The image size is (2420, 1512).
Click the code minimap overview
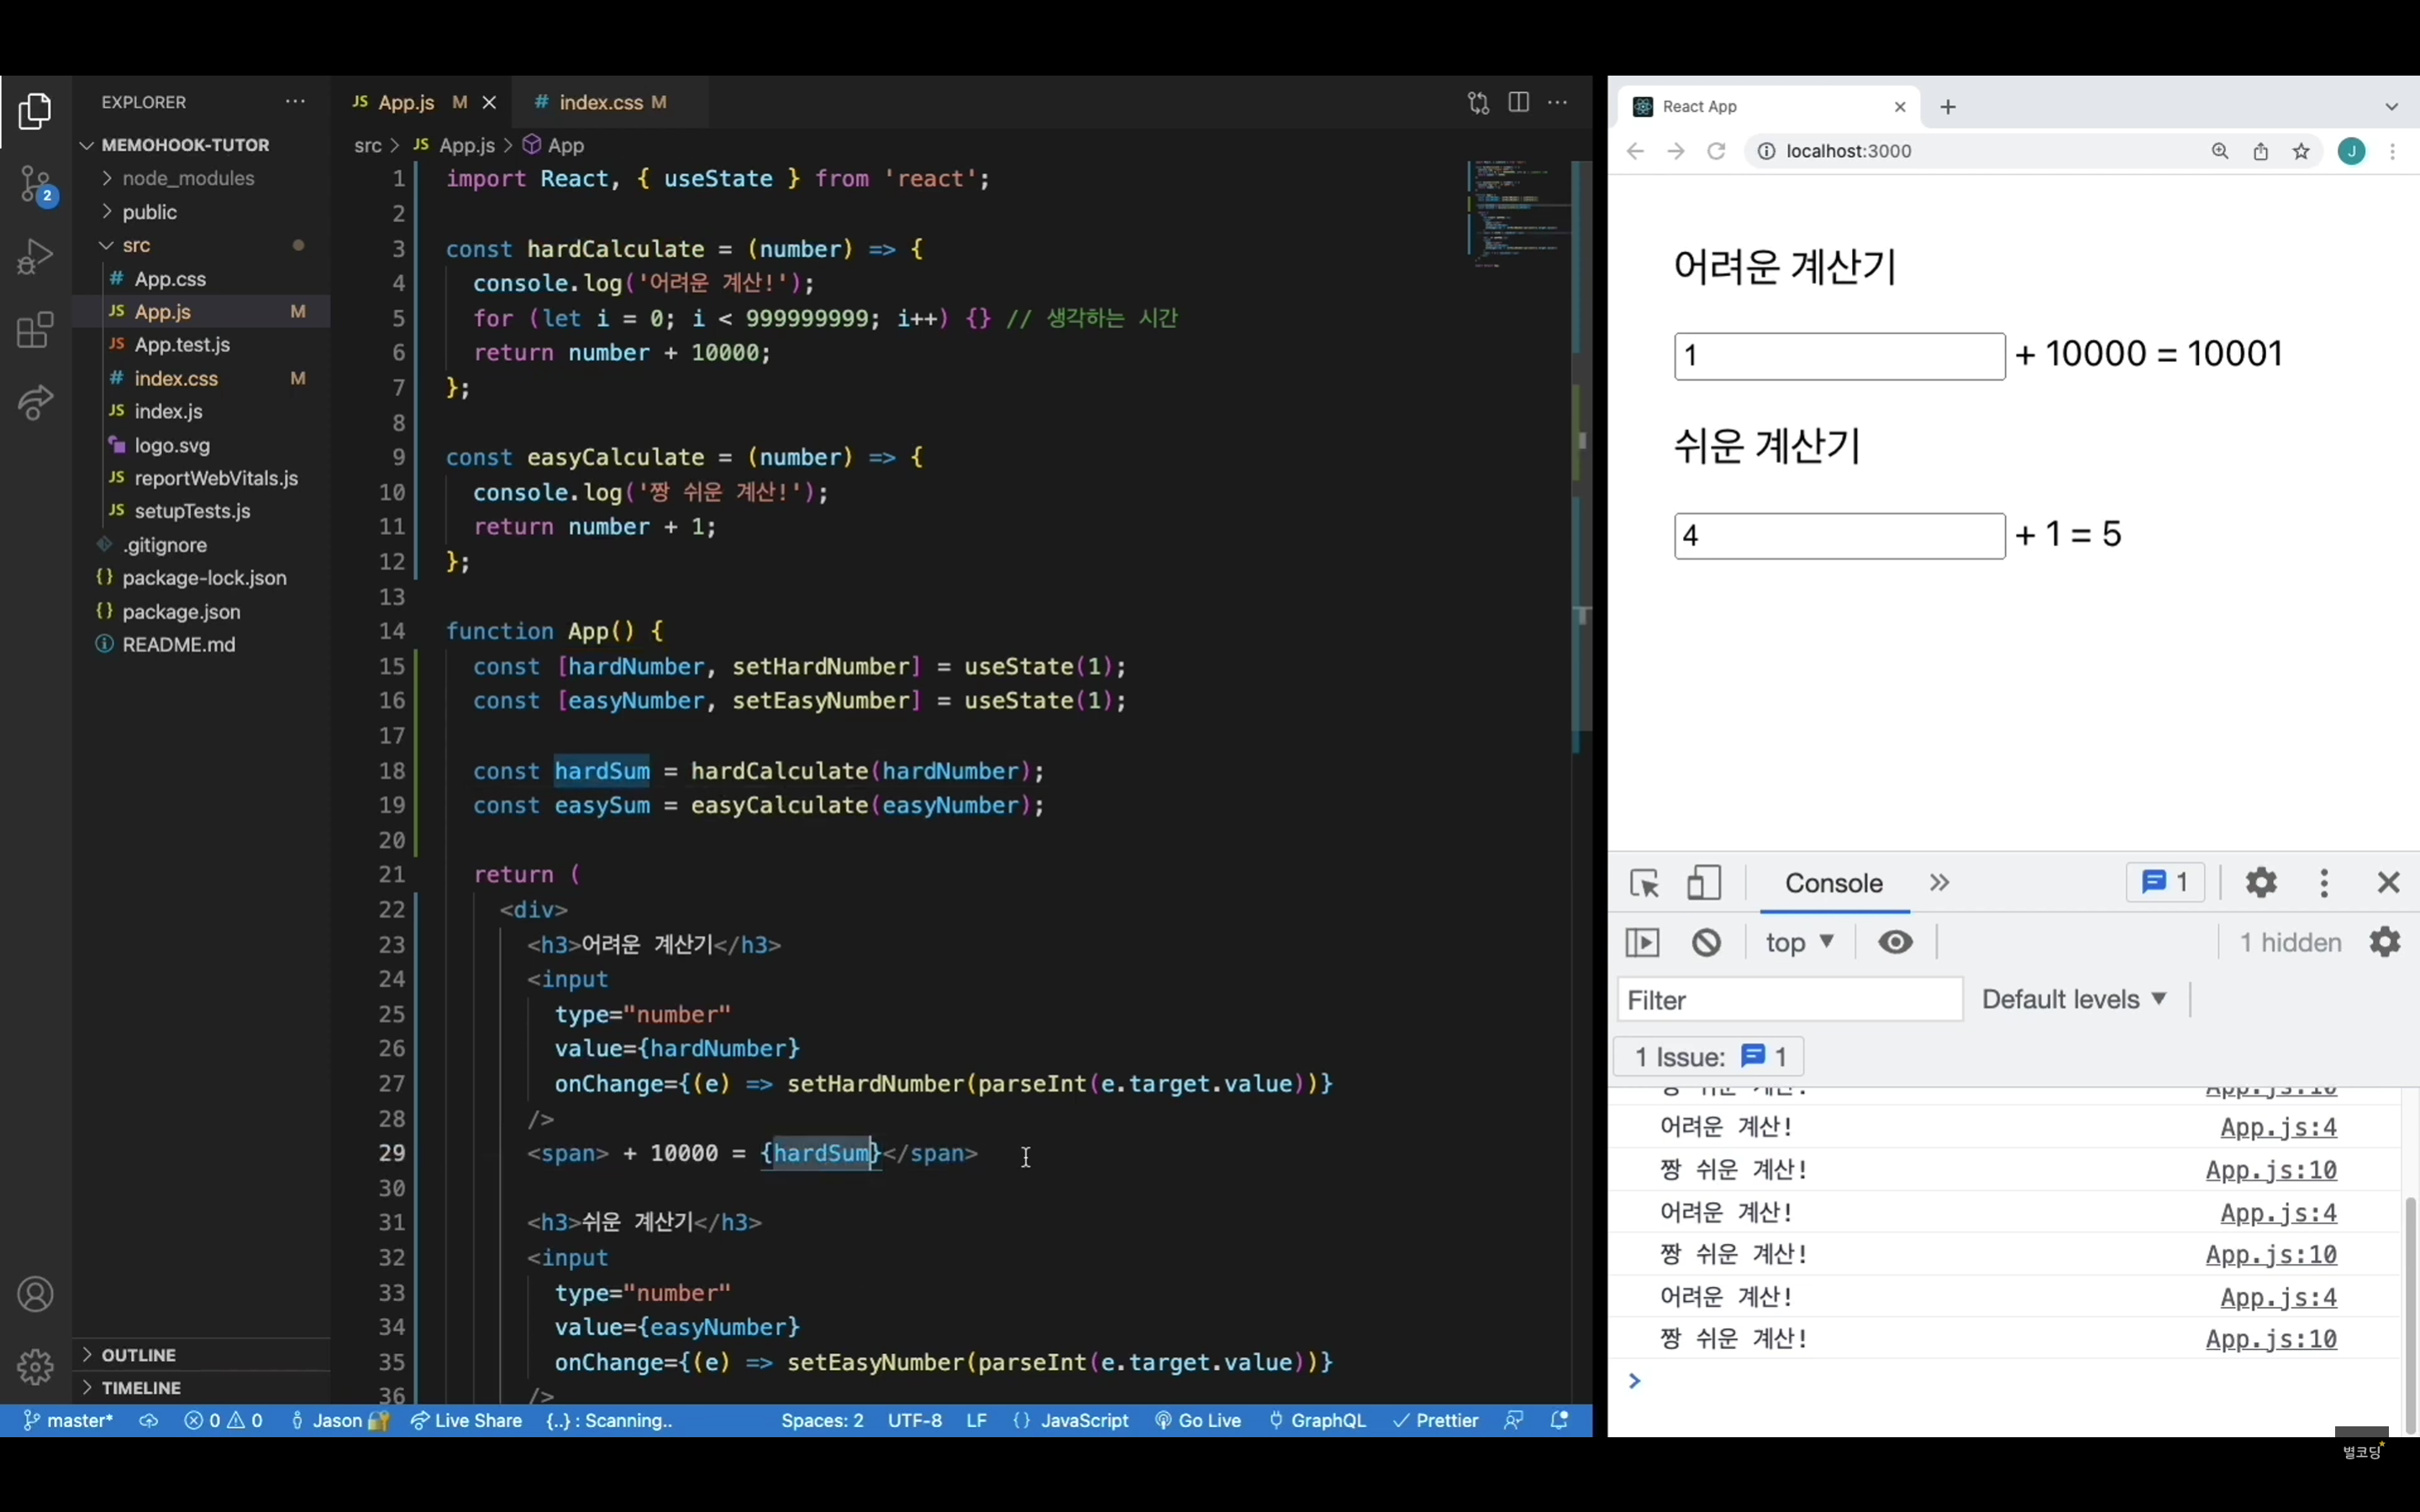click(x=1516, y=215)
